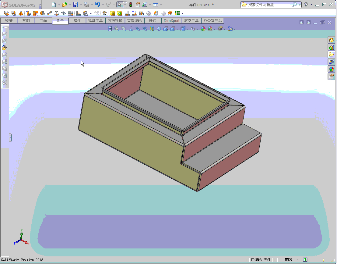The height and width of the screenshot is (264, 337).
Task: Open the 曲面 tab
Action: 43,21
